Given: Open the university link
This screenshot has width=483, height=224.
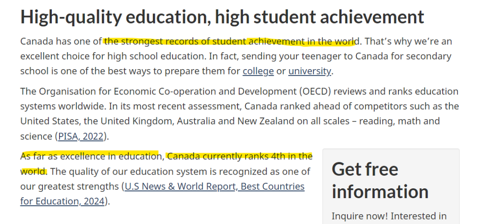Looking at the screenshot, I should (309, 71).
